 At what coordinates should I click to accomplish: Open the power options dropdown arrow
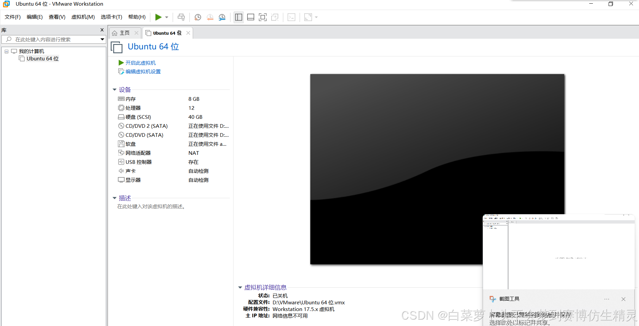coord(167,17)
